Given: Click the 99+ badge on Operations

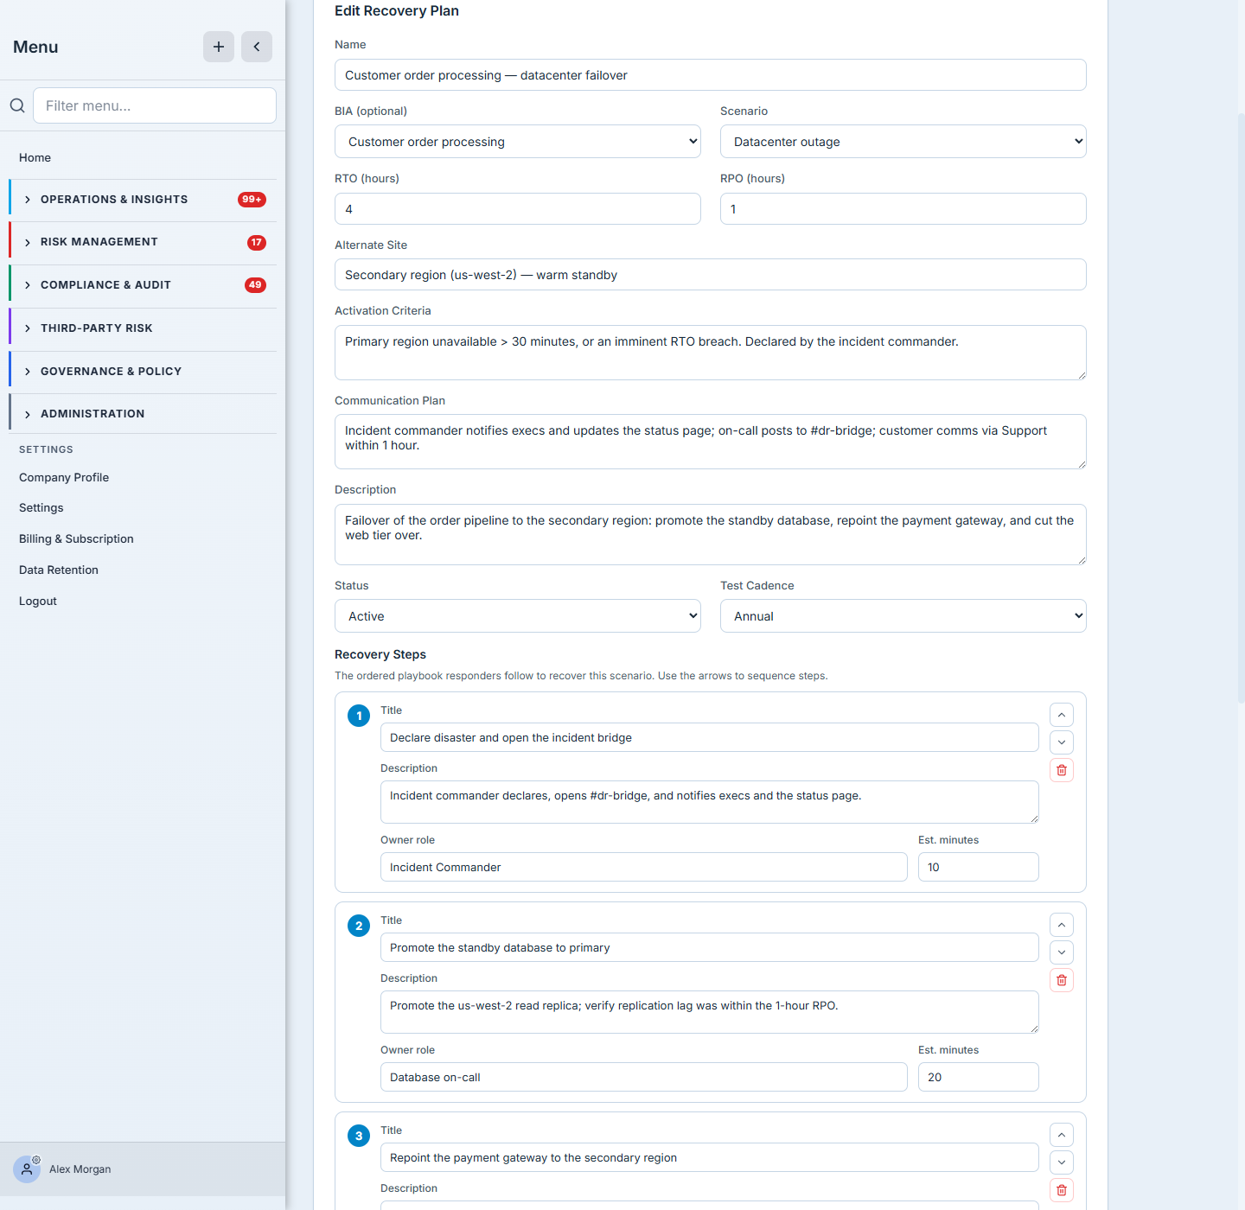Looking at the screenshot, I should coord(252,200).
